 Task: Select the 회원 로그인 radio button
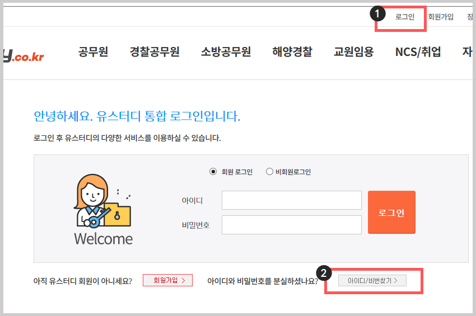(213, 172)
